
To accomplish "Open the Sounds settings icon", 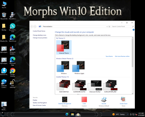I will coord(104,99).
